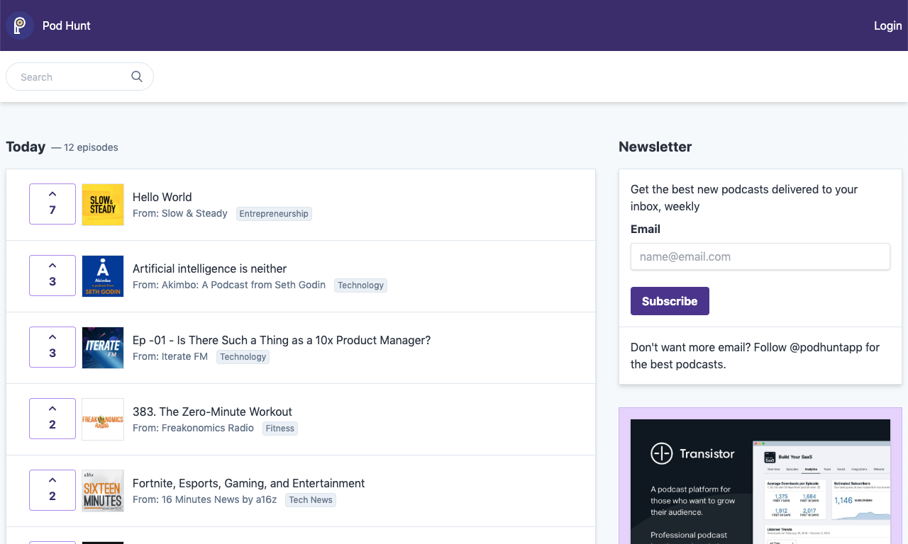Select the Fitness category tag
Screen dimensions: 908x544
coord(280,429)
